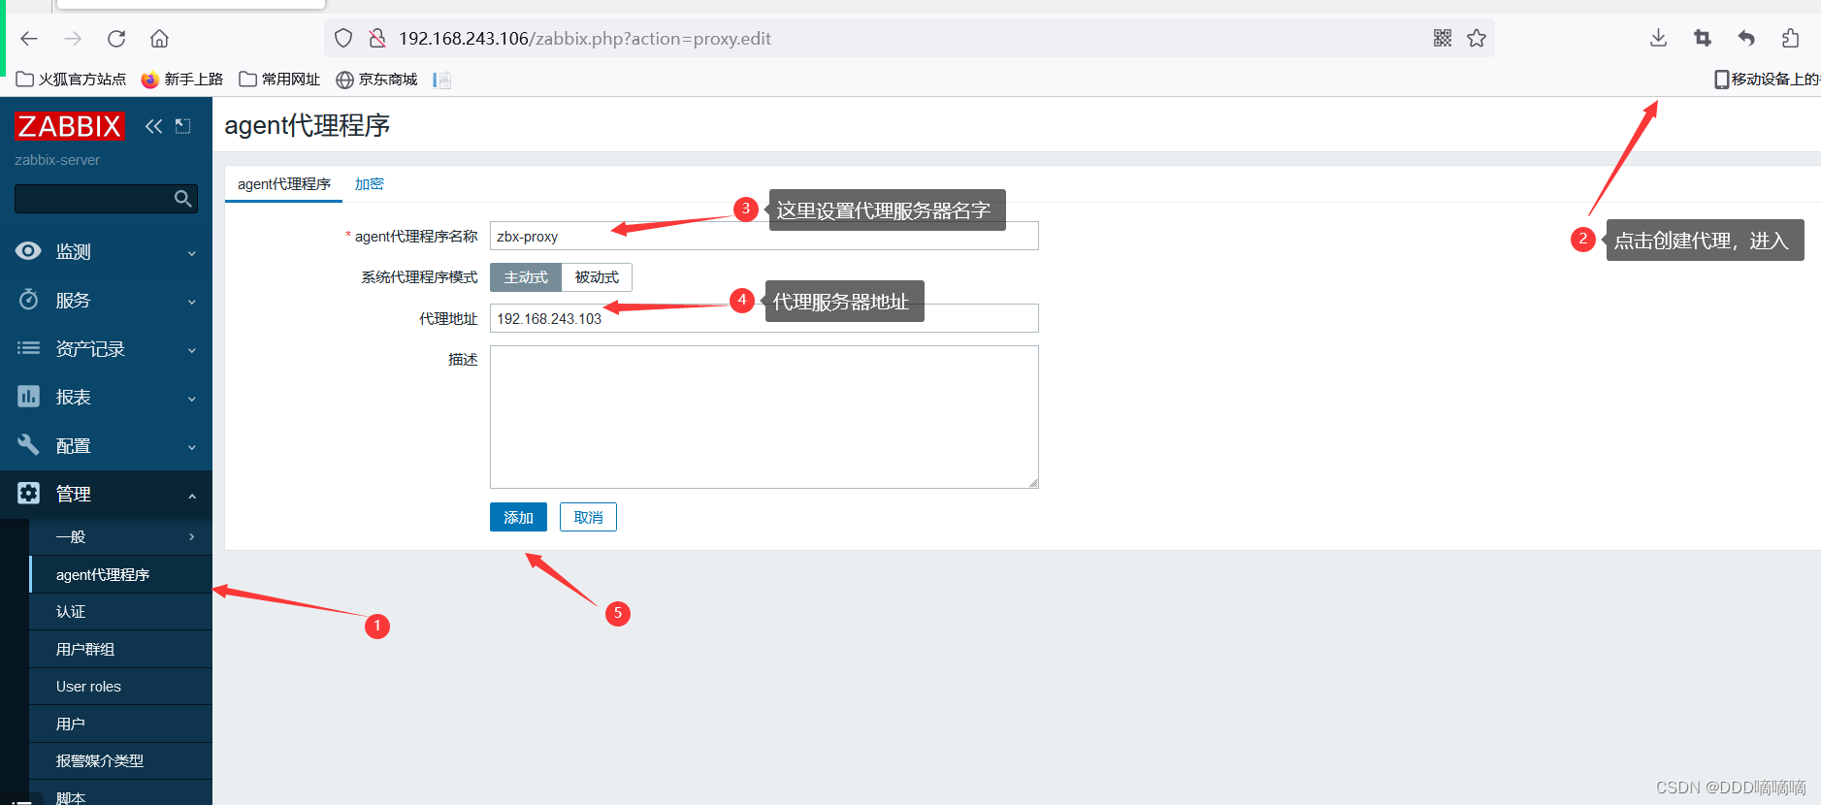1821x805 pixels.
Task: Collapse the sidebar with double chevron icon
Action: (153, 126)
